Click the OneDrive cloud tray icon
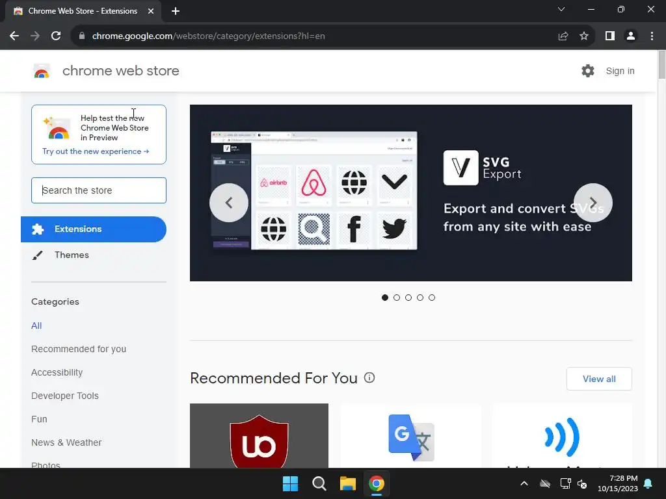Screen dimensions: 666x499 point(545,483)
